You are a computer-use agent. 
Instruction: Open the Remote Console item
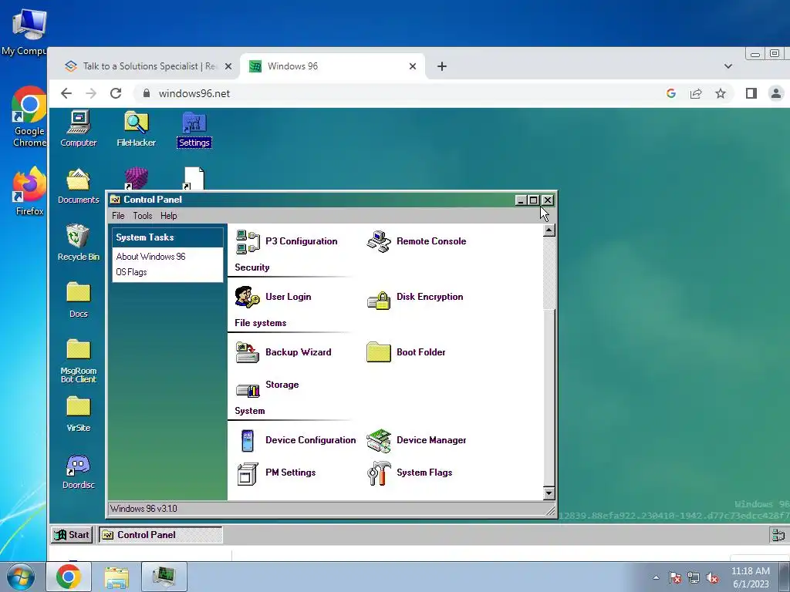tap(416, 241)
